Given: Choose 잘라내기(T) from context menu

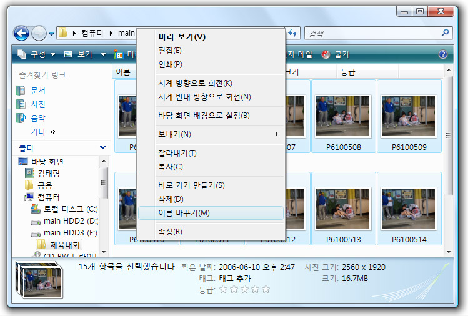Looking at the screenshot, I should pos(211,153).
